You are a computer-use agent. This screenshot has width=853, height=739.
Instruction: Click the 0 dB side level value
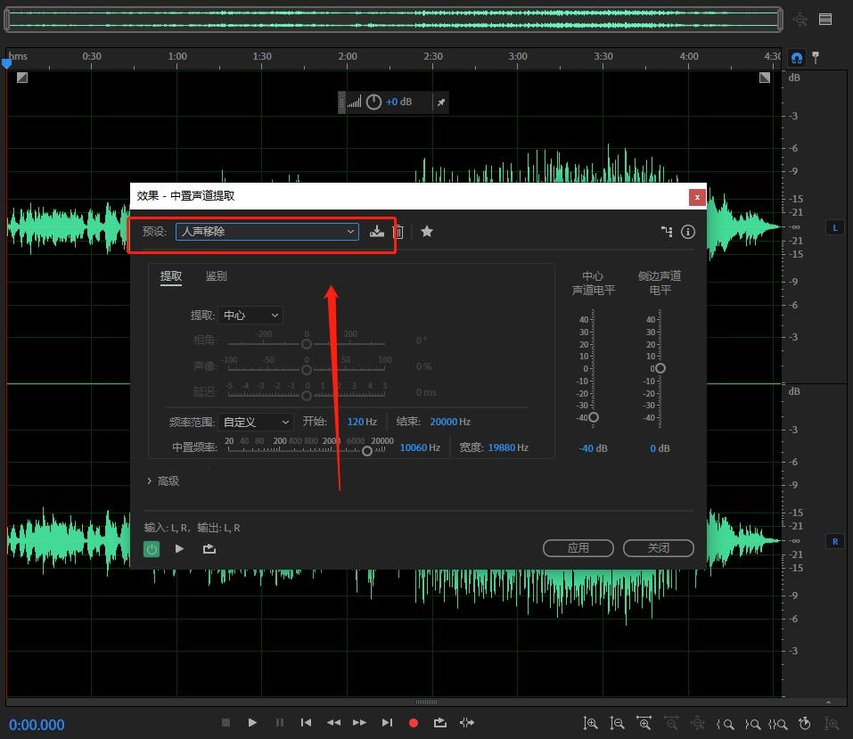tap(660, 449)
